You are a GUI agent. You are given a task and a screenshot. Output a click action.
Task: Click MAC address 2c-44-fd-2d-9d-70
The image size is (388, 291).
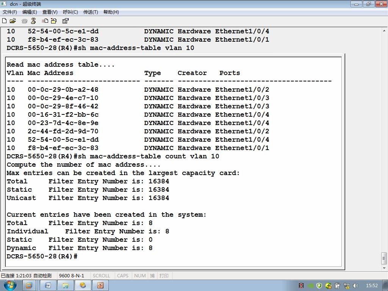(x=63, y=131)
